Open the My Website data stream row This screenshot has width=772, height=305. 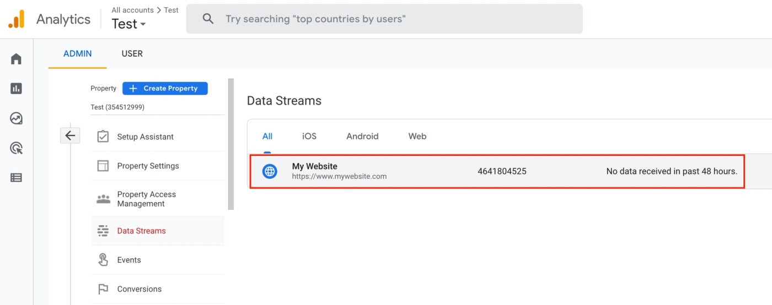pyautogui.click(x=496, y=171)
